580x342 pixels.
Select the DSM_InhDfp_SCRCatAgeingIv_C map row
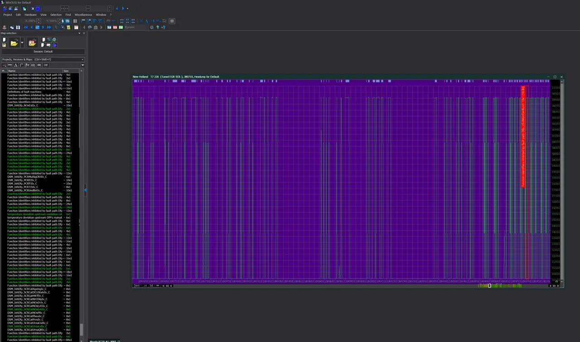[40, 289]
